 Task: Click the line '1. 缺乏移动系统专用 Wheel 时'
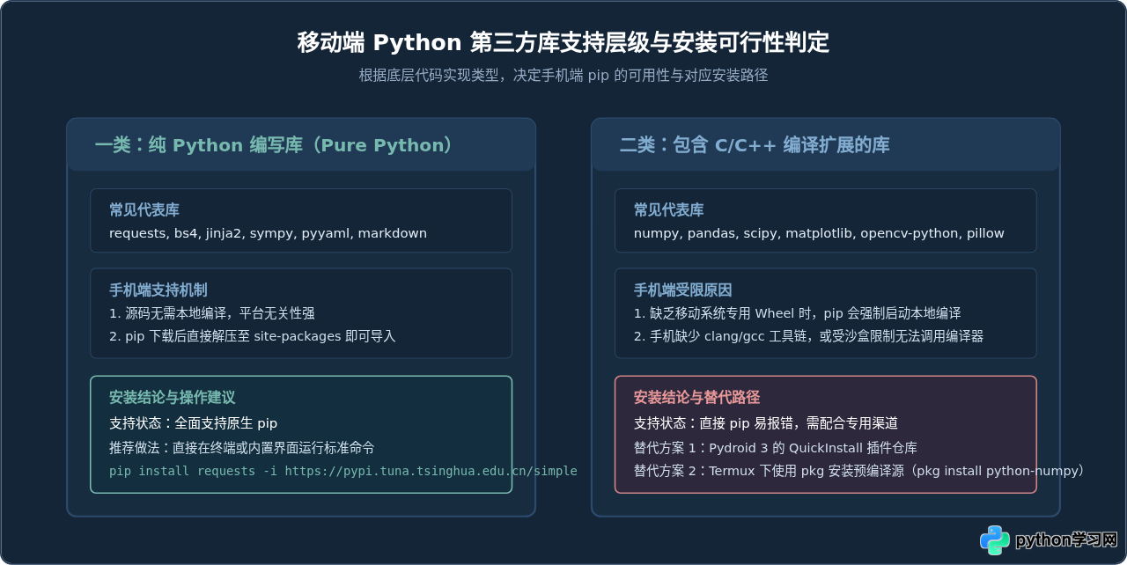(x=798, y=313)
